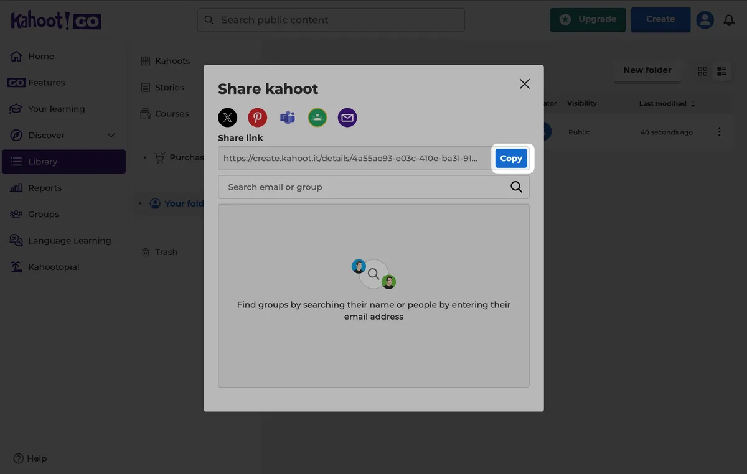The height and width of the screenshot is (474, 747).
Task: Click the Search public content box
Action: (331, 20)
